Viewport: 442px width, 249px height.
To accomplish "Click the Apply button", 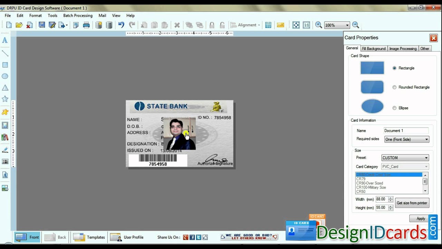I will (x=421, y=219).
